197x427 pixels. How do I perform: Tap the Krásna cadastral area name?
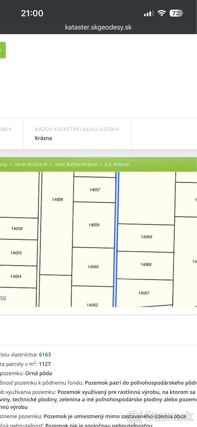pyautogui.click(x=43, y=138)
